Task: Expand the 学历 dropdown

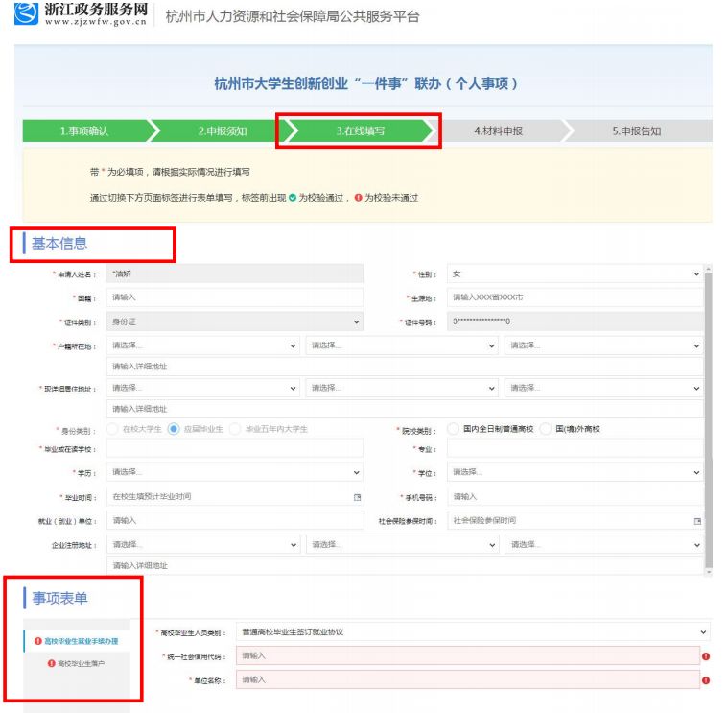Action: click(x=234, y=472)
